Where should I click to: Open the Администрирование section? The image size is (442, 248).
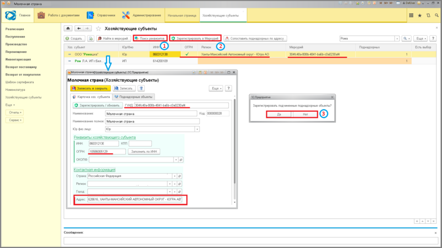point(141,15)
